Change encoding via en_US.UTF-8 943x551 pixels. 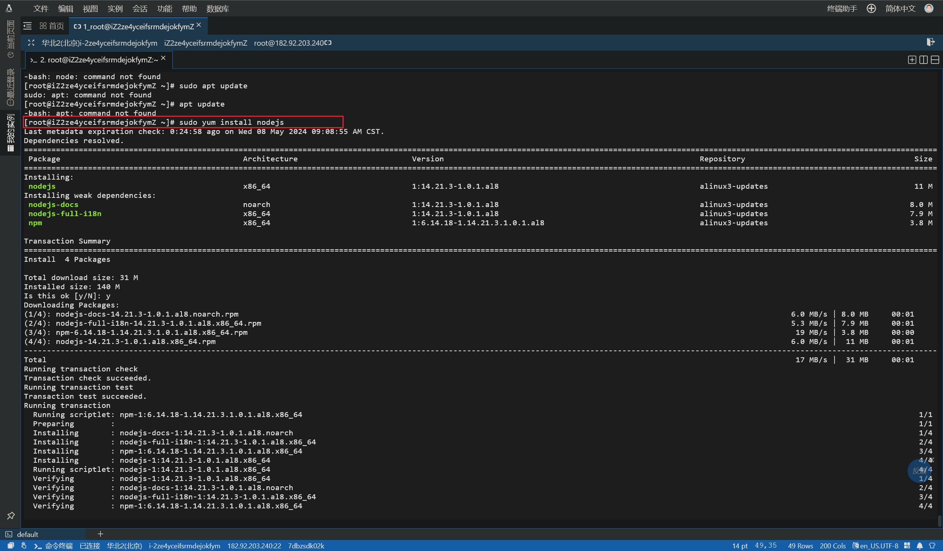(x=879, y=546)
